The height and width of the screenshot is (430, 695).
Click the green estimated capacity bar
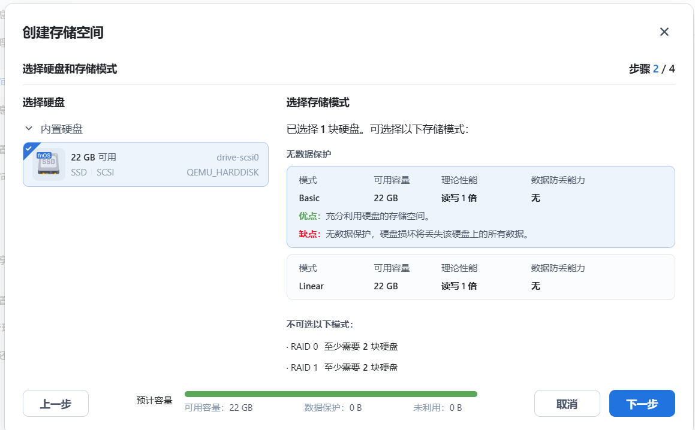point(330,393)
